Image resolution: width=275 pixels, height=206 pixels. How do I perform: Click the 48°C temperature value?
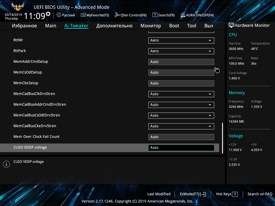[255, 49]
